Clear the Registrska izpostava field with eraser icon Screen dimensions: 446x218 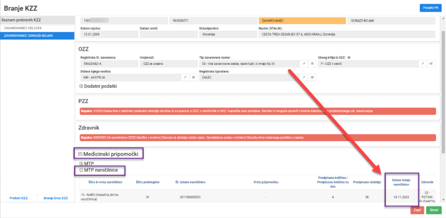pyautogui.click(x=304, y=77)
